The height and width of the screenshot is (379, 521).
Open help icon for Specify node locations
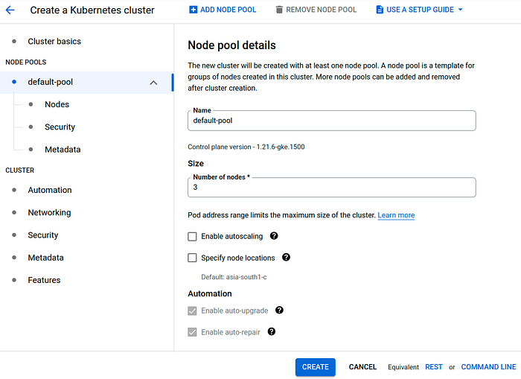click(x=286, y=258)
